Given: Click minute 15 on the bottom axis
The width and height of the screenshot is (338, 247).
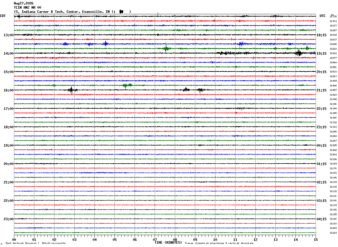Looking at the screenshot, I should pos(316,239).
